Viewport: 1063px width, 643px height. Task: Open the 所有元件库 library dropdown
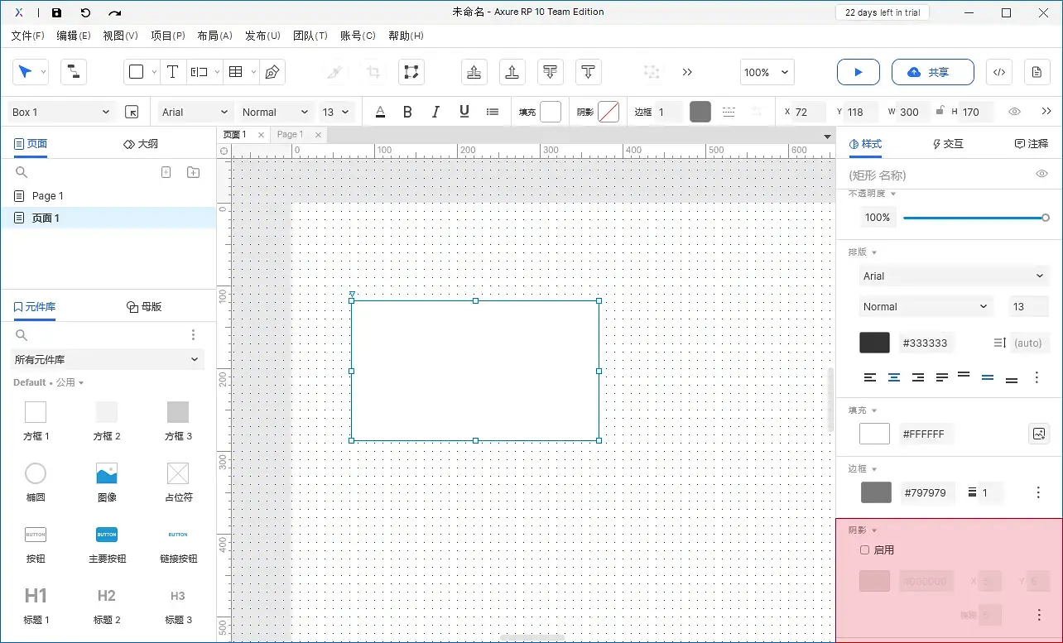click(x=108, y=359)
